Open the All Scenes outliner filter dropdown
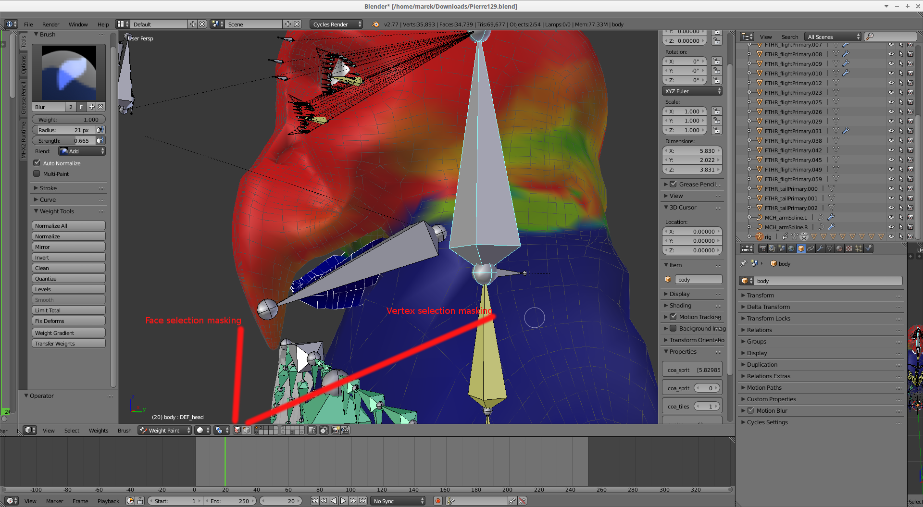 [x=833, y=37]
